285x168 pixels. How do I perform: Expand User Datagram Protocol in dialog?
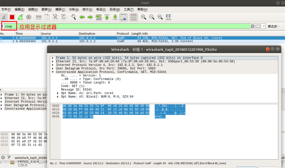[53, 69]
